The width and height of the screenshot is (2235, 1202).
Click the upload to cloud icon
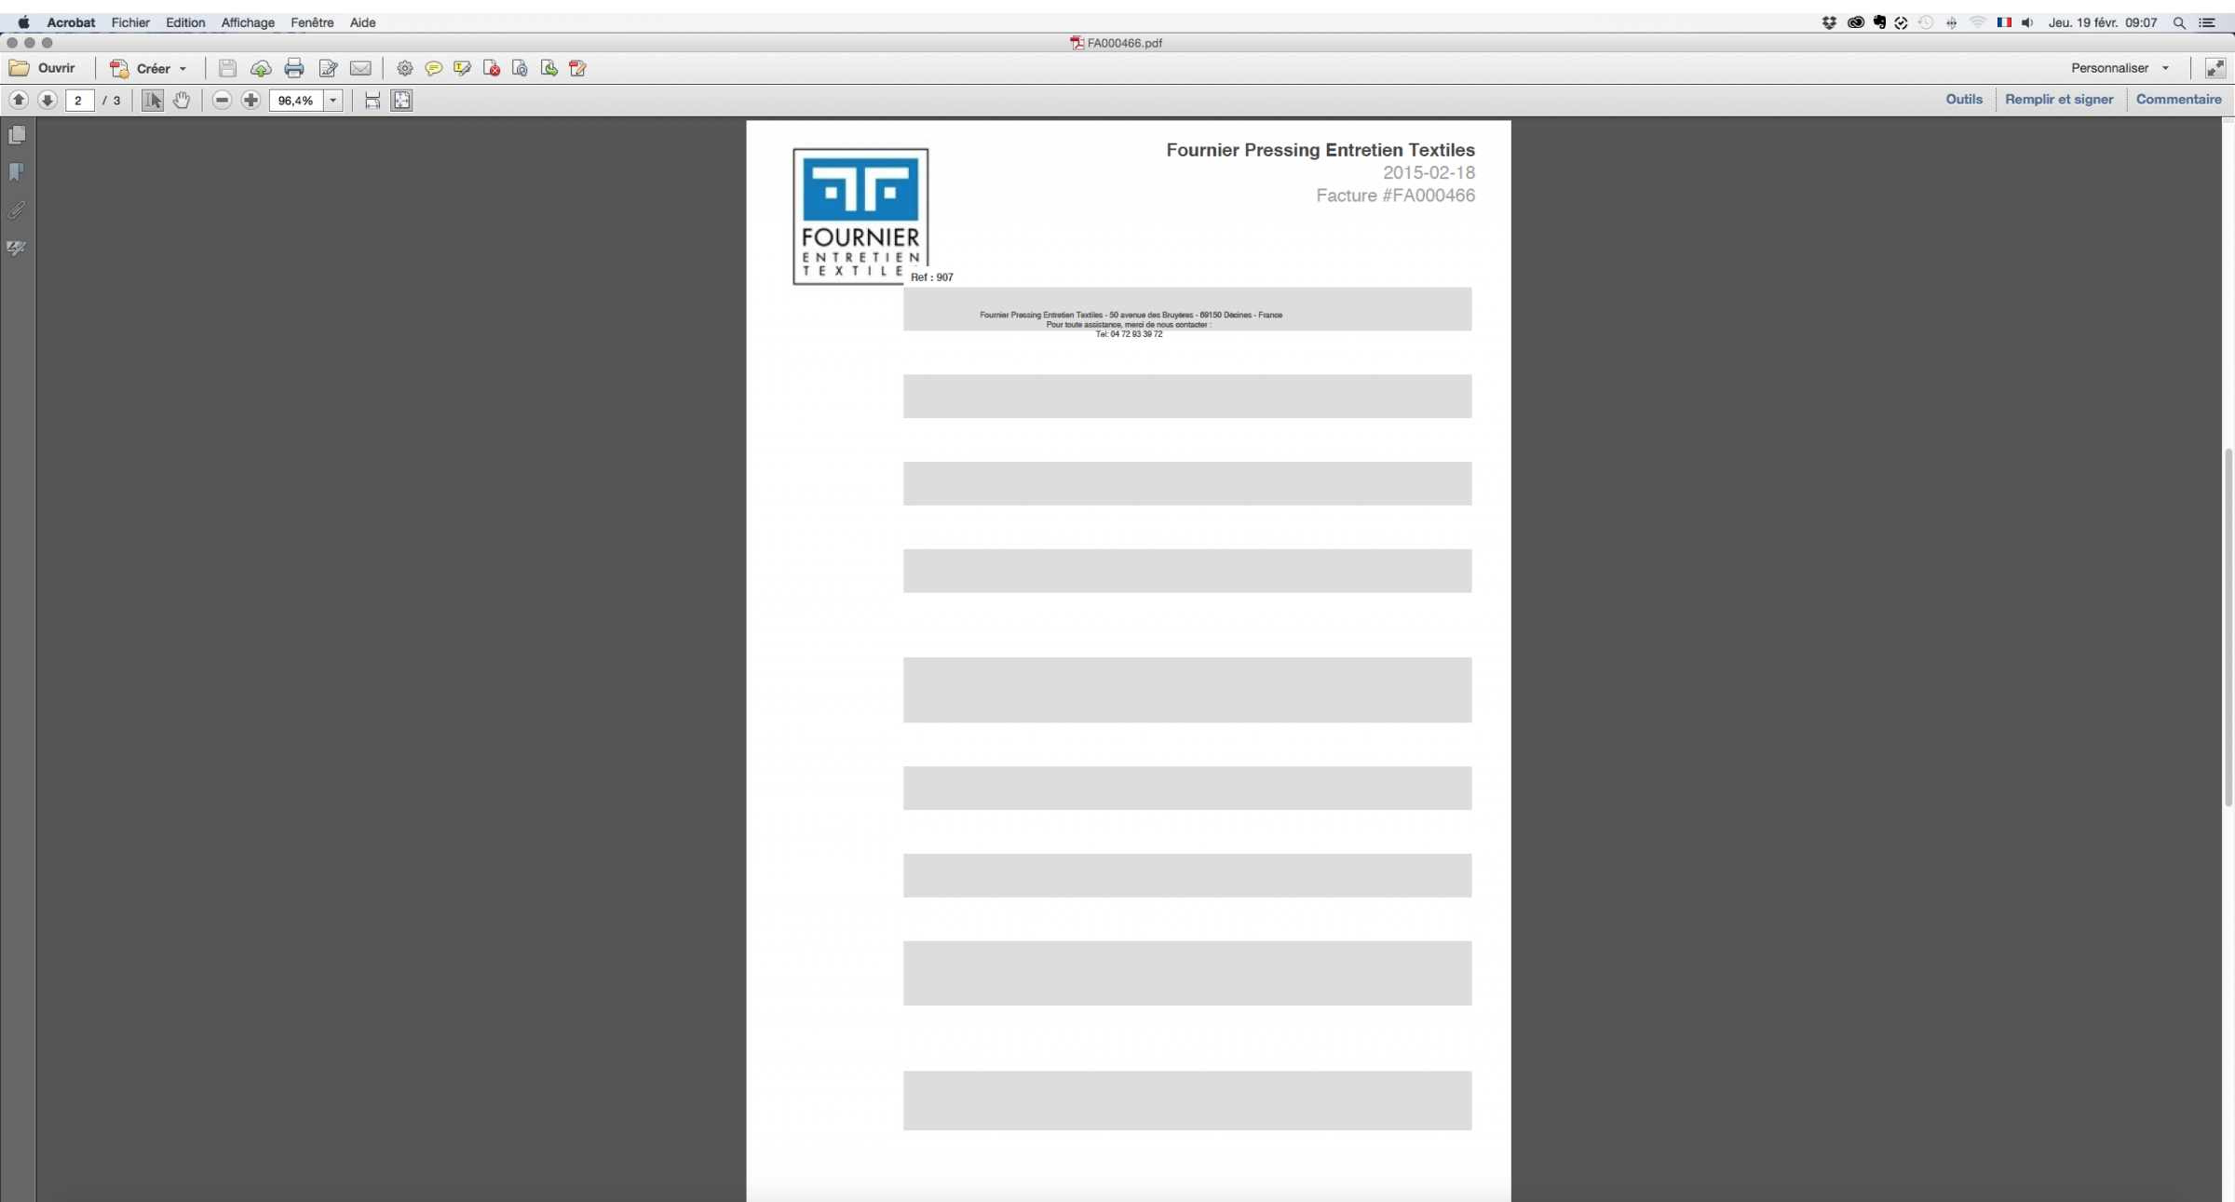(x=261, y=68)
